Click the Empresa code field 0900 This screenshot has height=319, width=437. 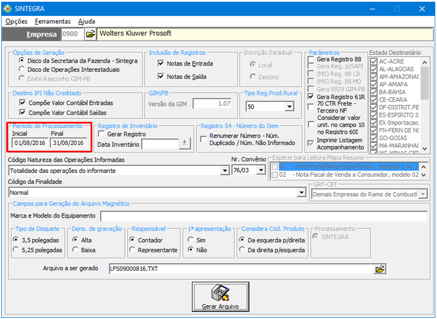coord(72,34)
